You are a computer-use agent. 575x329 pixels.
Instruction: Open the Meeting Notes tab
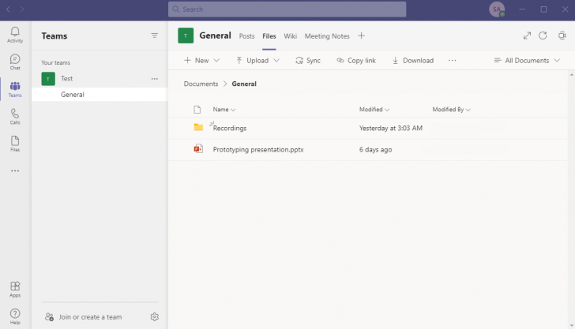(x=327, y=36)
